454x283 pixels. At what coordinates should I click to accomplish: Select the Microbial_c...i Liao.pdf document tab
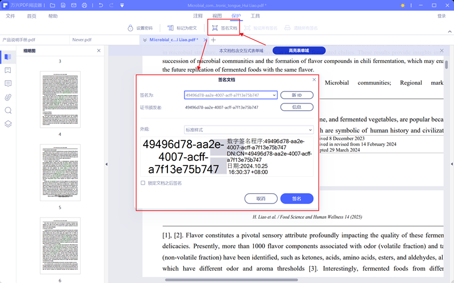point(174,40)
